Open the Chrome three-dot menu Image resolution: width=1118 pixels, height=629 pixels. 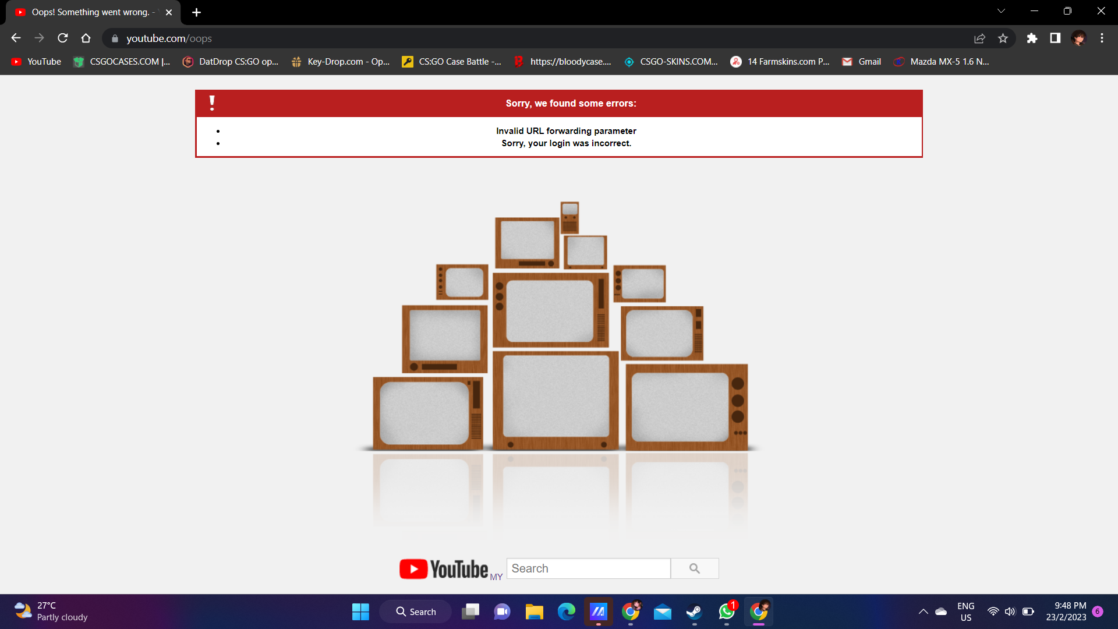click(x=1102, y=38)
